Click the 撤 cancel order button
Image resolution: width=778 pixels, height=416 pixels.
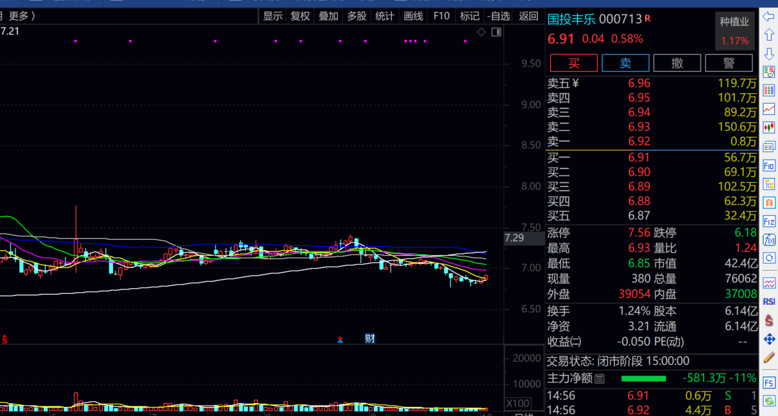(x=677, y=63)
